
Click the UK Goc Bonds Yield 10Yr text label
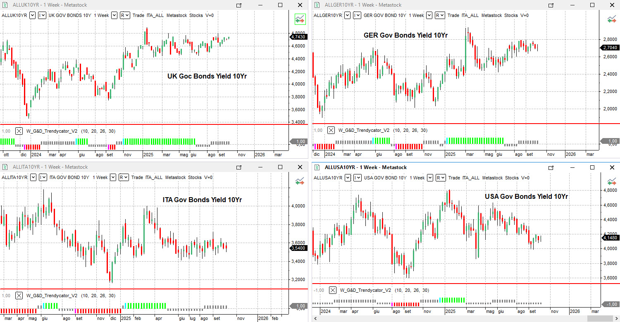coord(207,76)
